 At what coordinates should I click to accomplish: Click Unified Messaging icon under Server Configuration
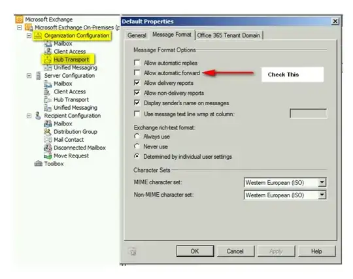pos(48,108)
